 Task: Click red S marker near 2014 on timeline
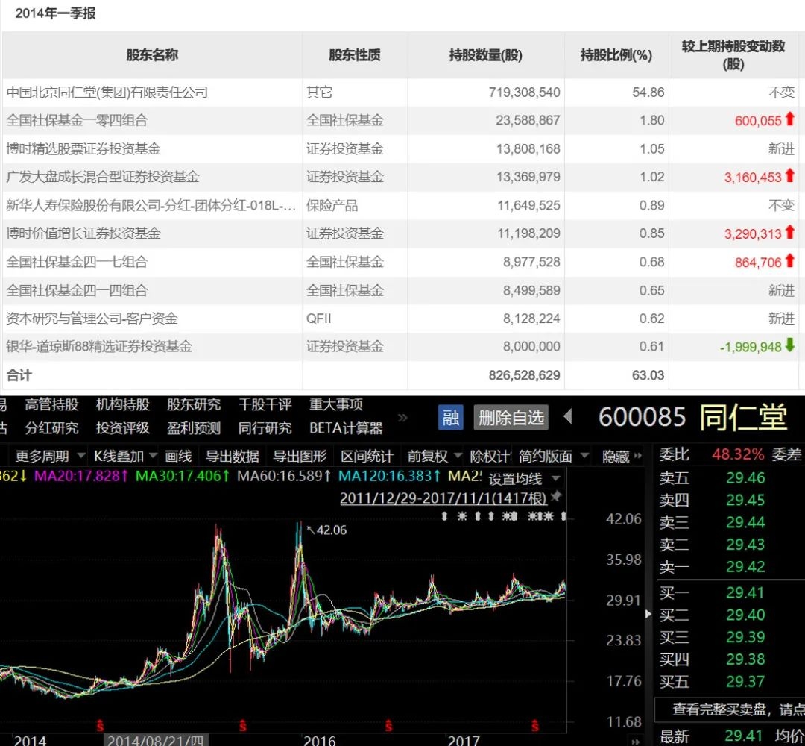coord(100,725)
